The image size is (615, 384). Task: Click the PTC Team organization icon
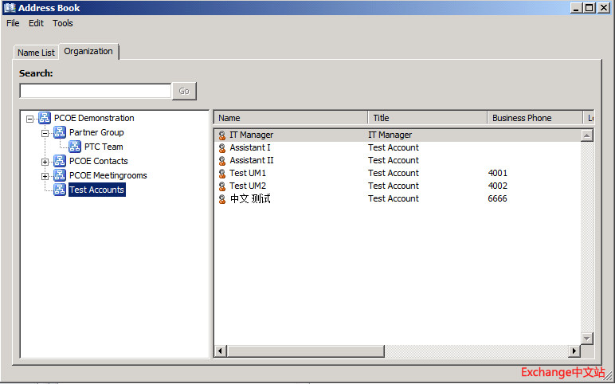[75, 147]
